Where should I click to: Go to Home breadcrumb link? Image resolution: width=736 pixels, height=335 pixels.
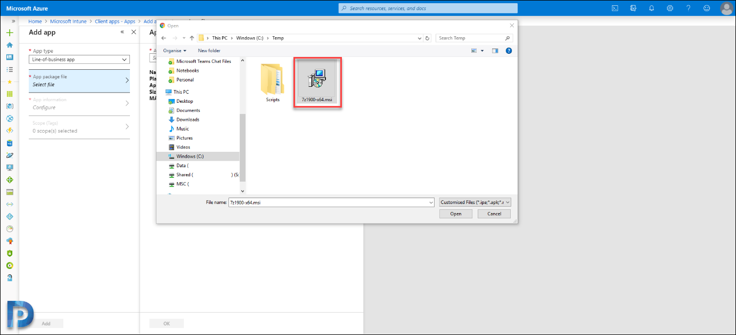pos(35,21)
